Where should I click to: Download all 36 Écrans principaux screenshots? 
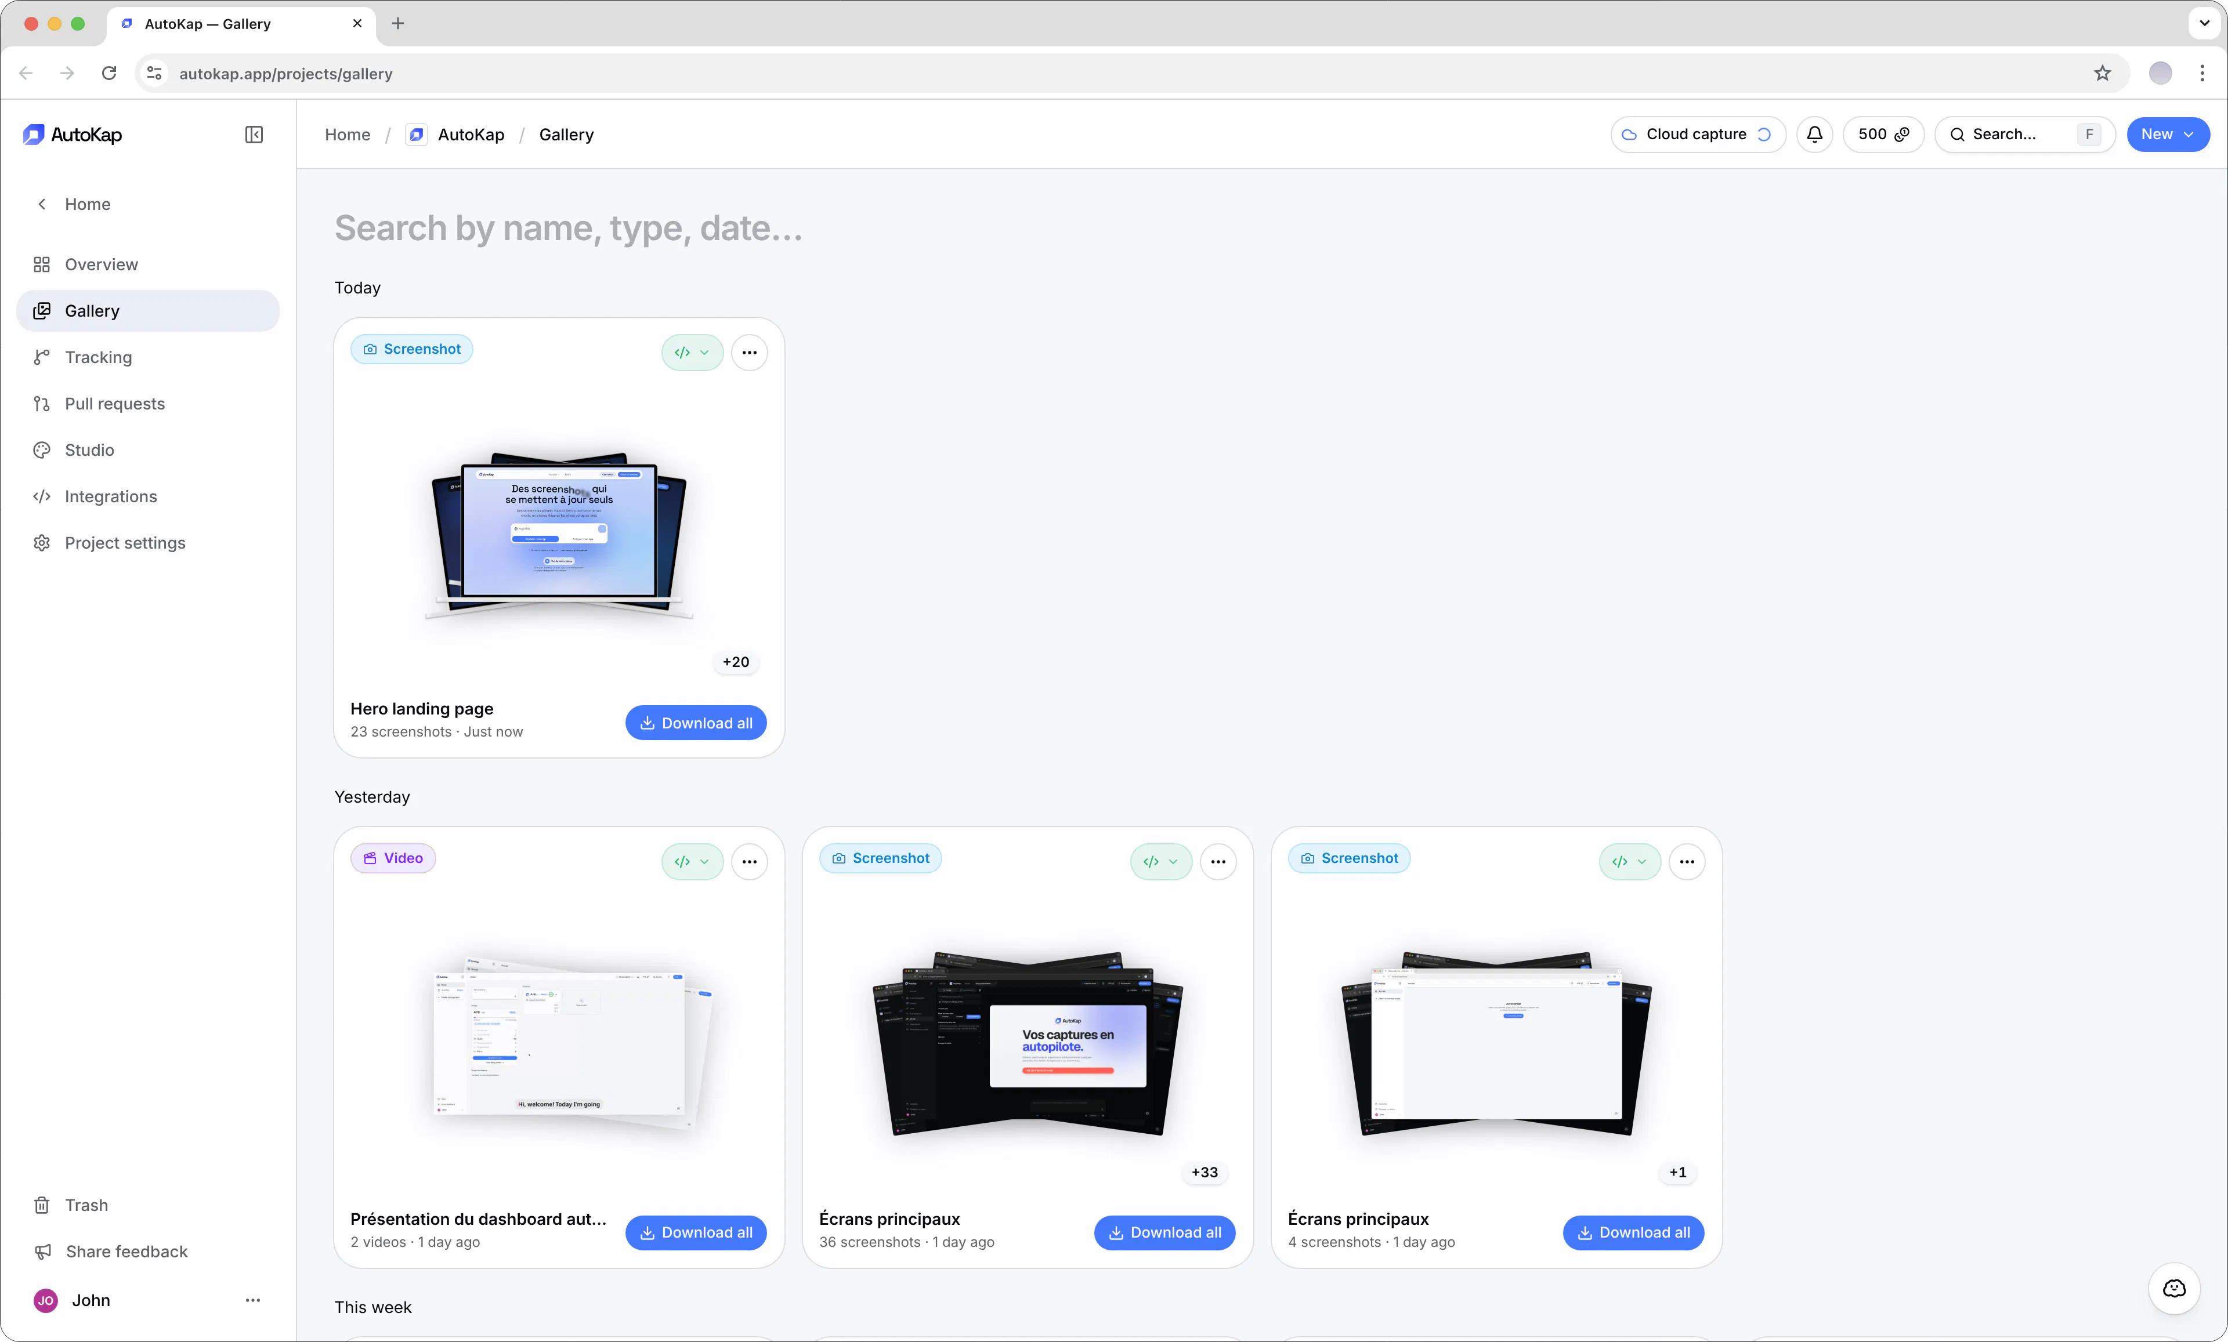click(1164, 1232)
